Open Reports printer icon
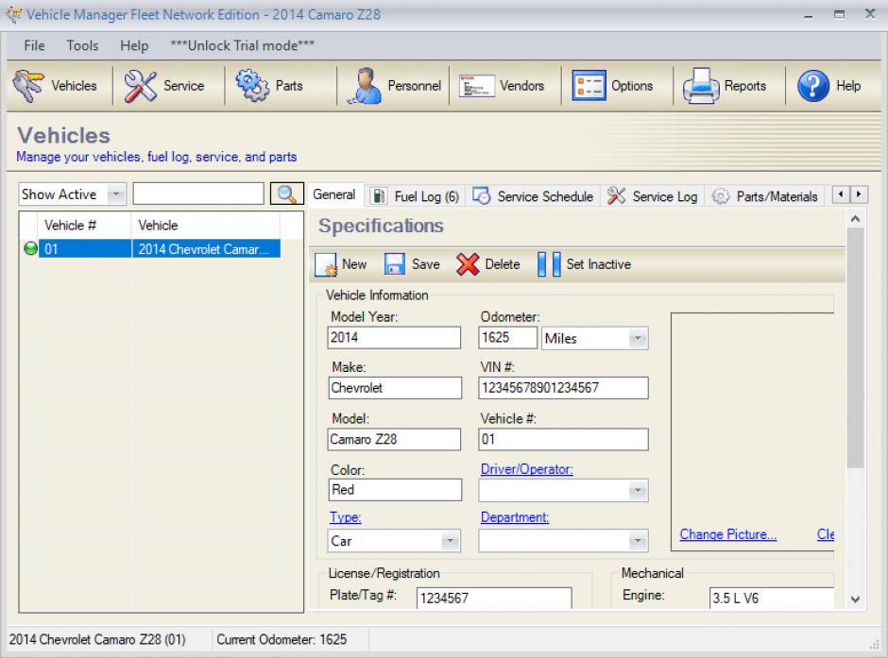This screenshot has height=658, width=888. 701,86
